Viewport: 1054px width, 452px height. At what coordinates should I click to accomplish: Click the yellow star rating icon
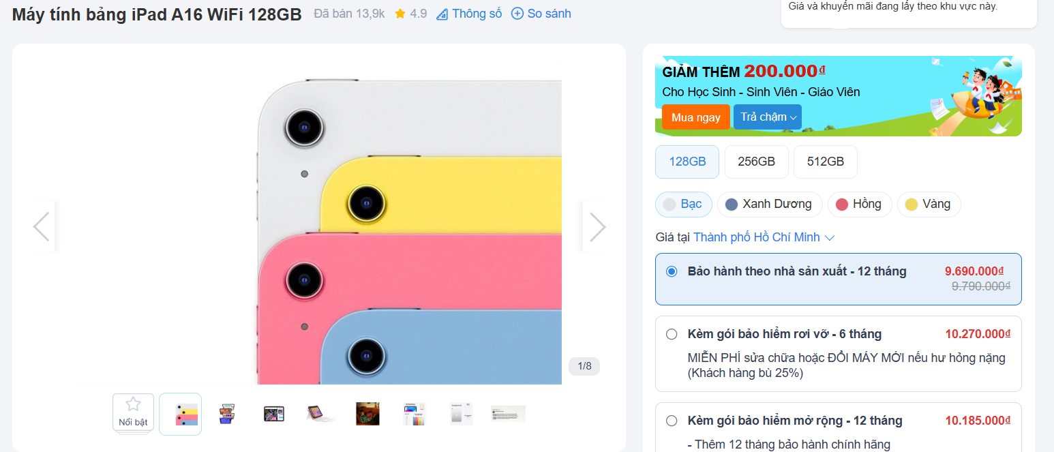(x=400, y=14)
